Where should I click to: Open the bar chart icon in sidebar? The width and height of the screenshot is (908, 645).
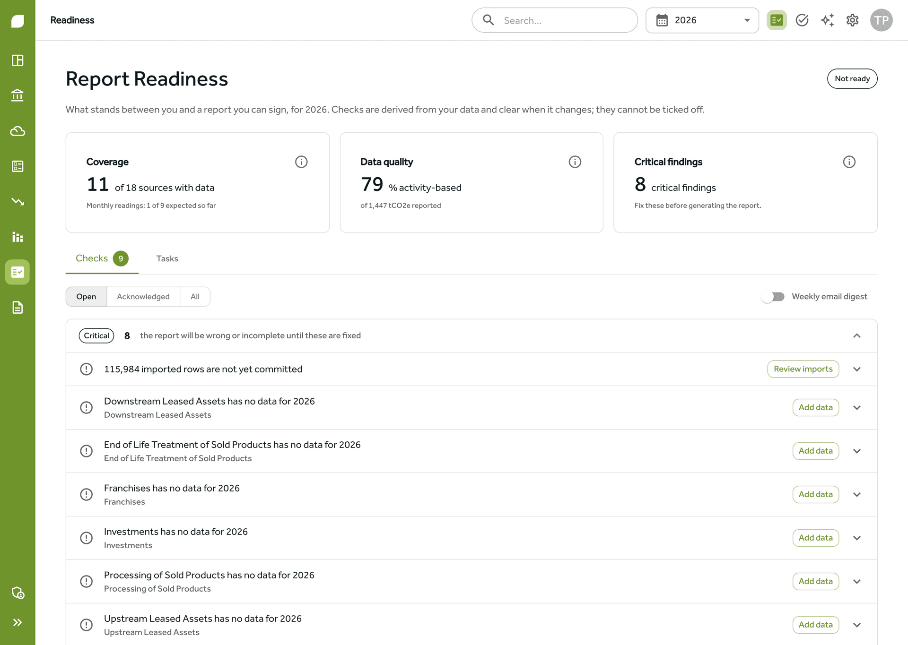pos(17,237)
